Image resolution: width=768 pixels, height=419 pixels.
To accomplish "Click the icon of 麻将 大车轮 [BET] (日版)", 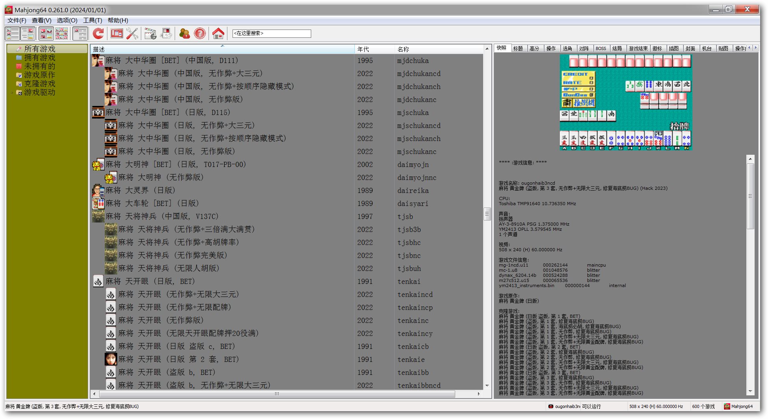I will pos(98,204).
